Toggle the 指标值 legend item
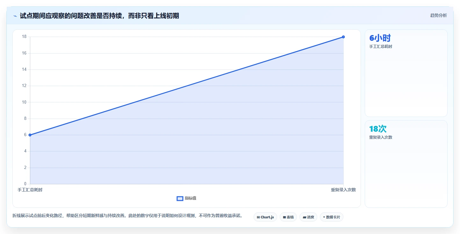 [186, 198]
